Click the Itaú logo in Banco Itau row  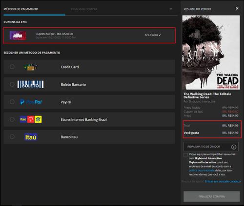point(31,137)
